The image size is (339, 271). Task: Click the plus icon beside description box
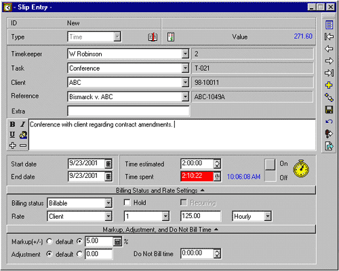[12, 145]
